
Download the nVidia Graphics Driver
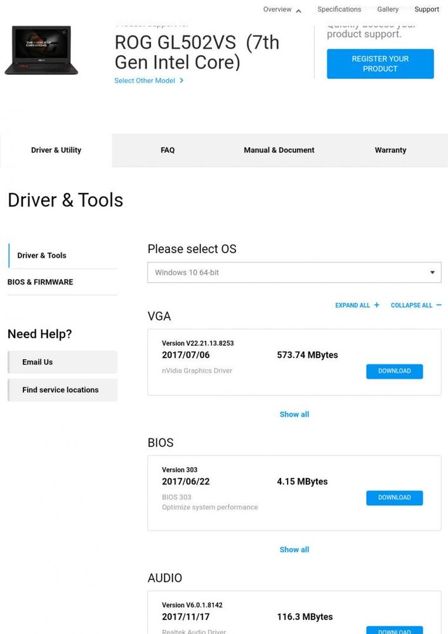[394, 371]
